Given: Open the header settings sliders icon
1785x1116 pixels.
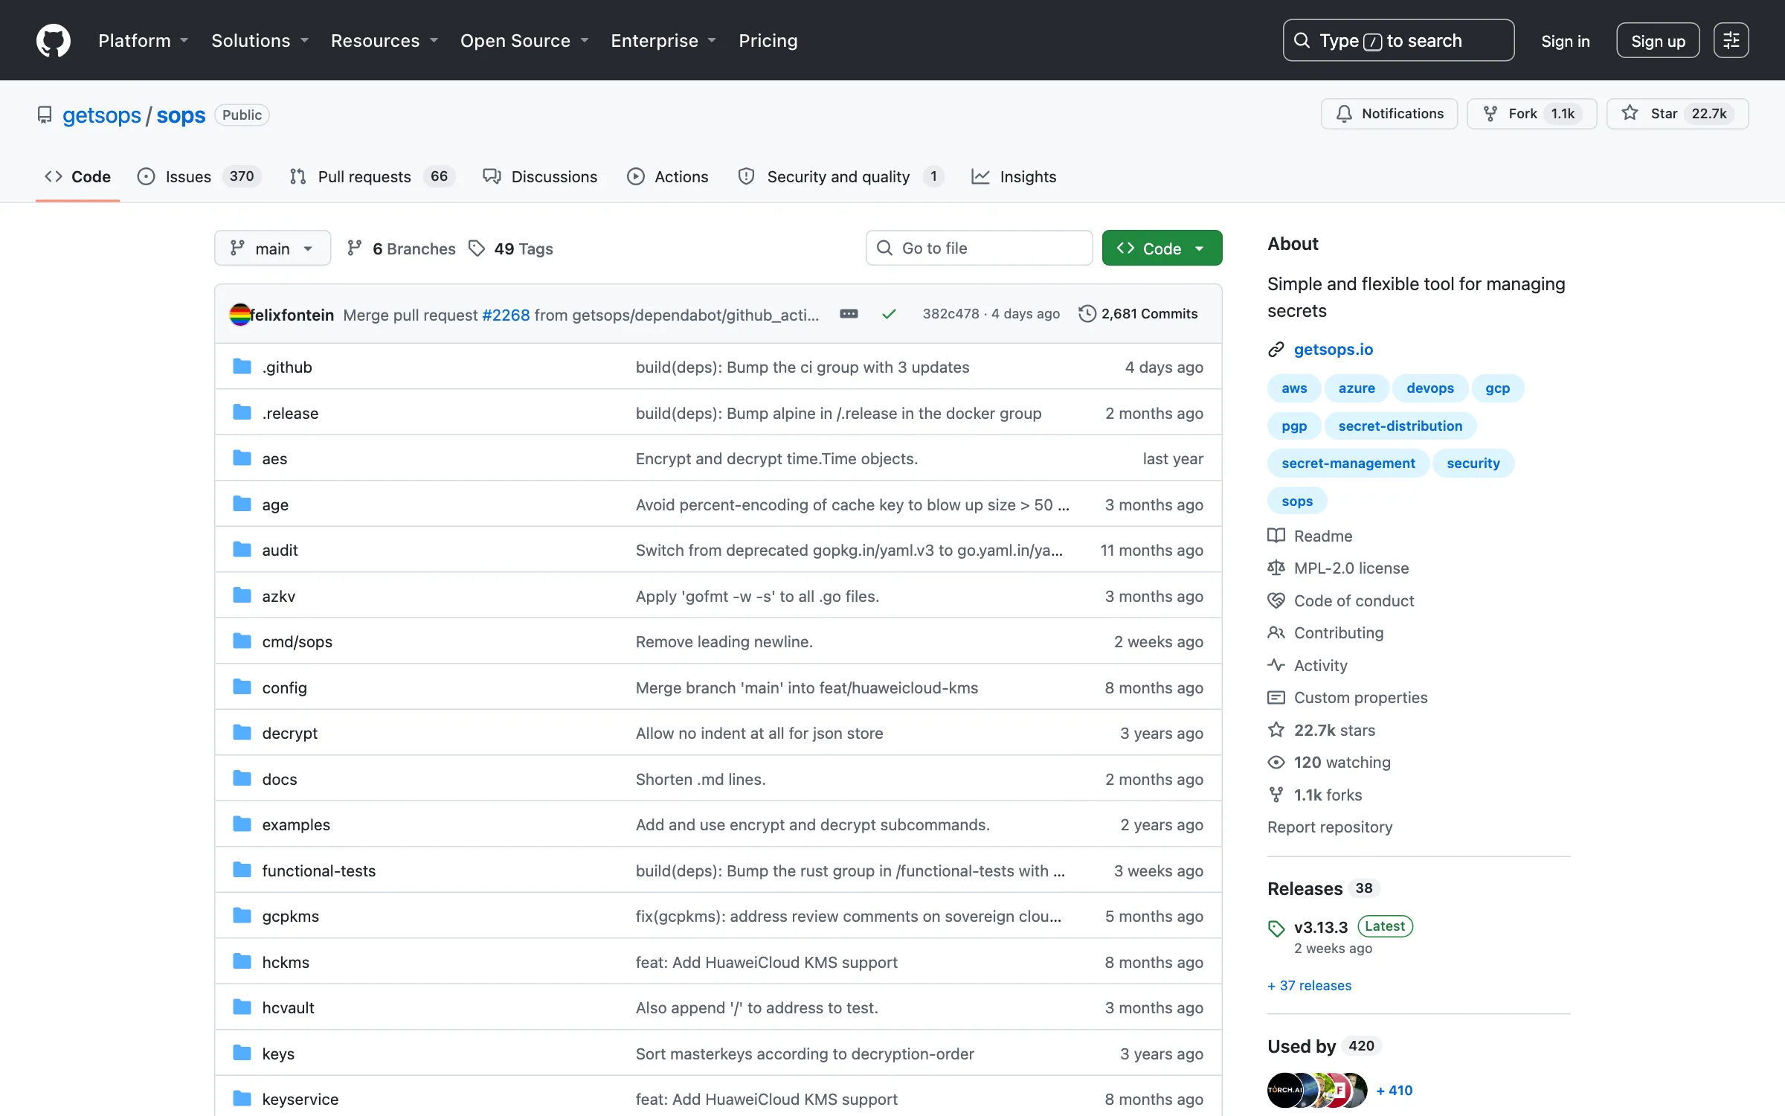Looking at the screenshot, I should click(x=1731, y=40).
